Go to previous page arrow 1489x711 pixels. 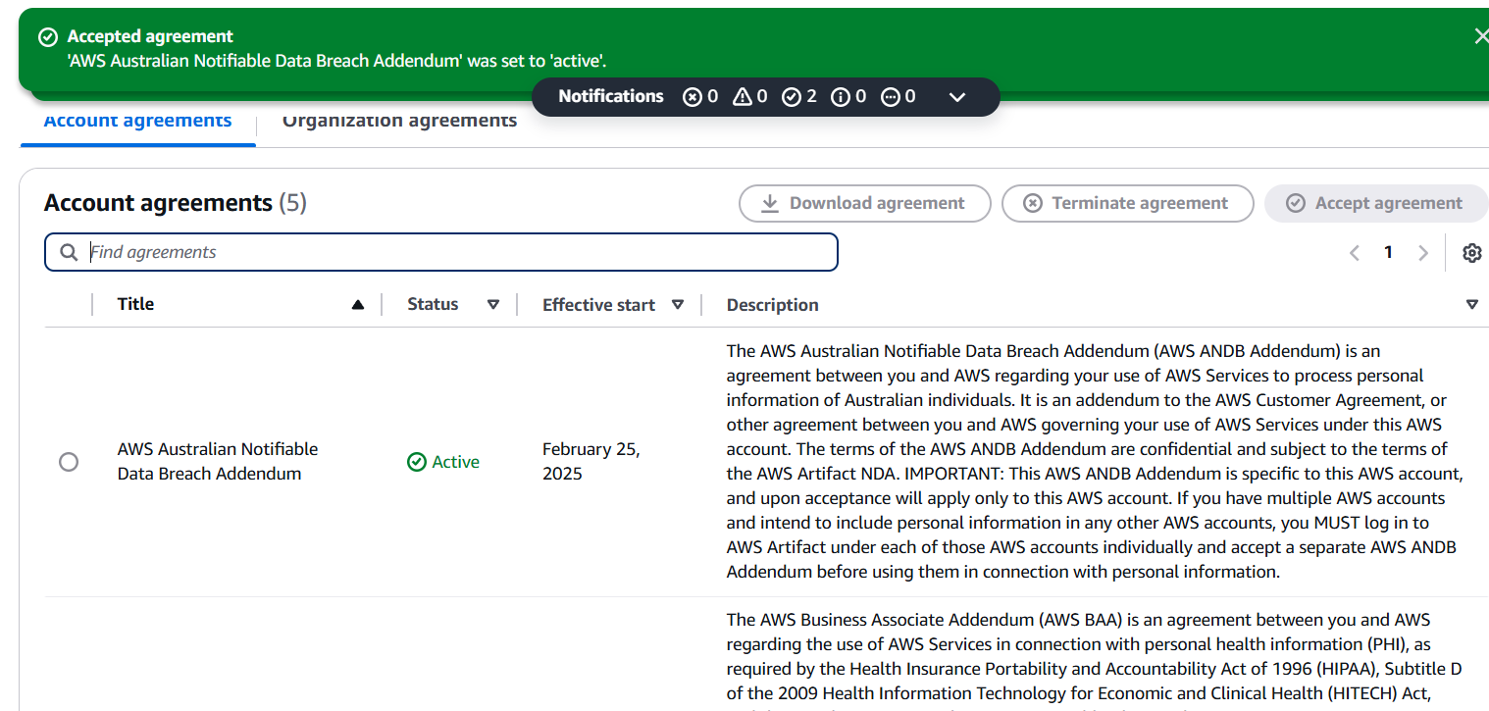coord(1355,253)
